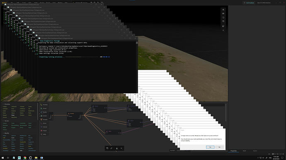286x160 pixels.
Task: Pick the Shape node under Primitives
Action: click(x=13, y=115)
